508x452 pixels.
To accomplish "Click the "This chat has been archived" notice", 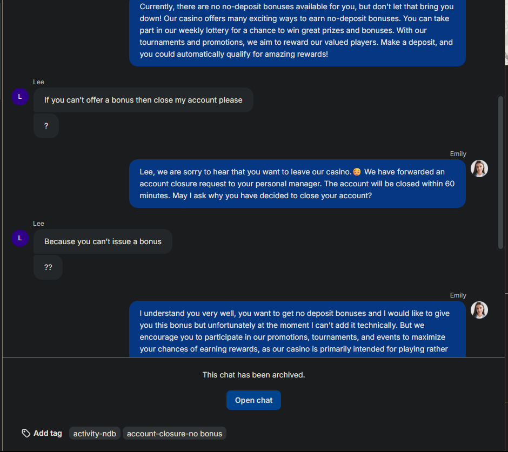I will (x=253, y=375).
